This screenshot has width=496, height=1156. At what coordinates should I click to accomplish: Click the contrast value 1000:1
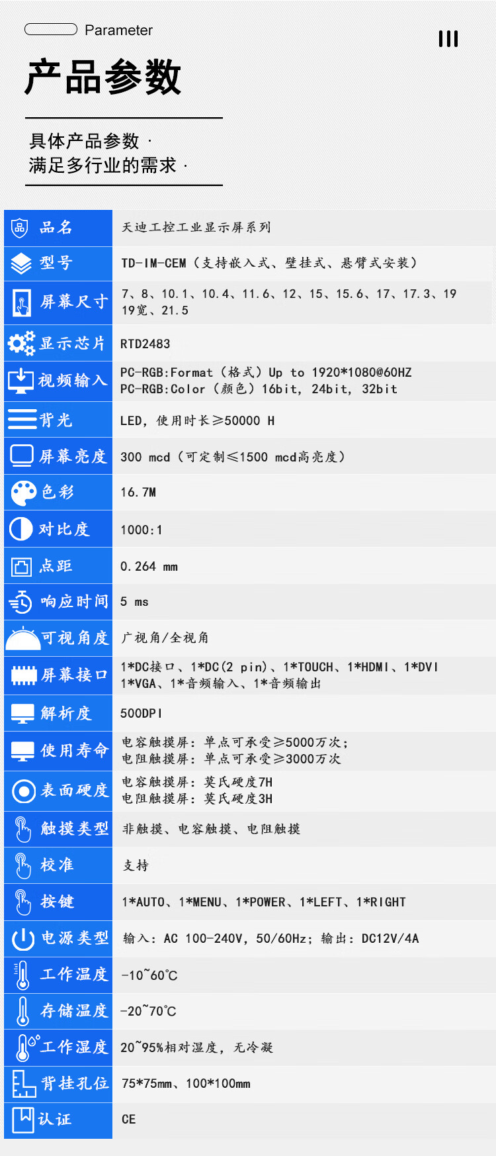pyautogui.click(x=141, y=530)
